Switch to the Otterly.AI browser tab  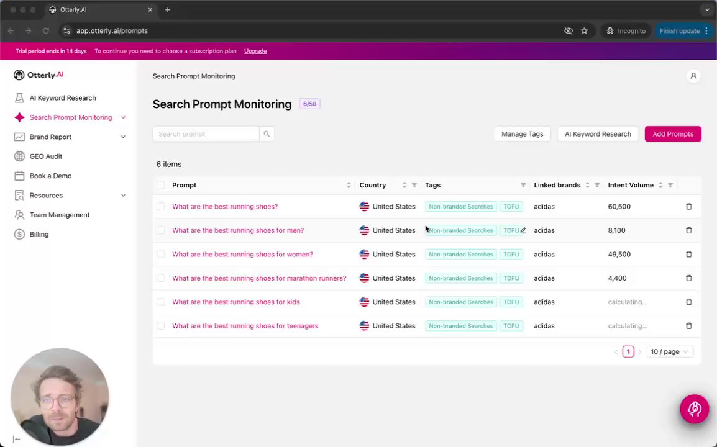[x=101, y=9]
